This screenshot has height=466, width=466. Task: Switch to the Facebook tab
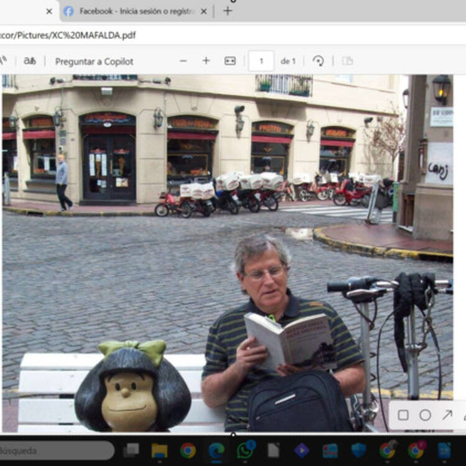134,11
